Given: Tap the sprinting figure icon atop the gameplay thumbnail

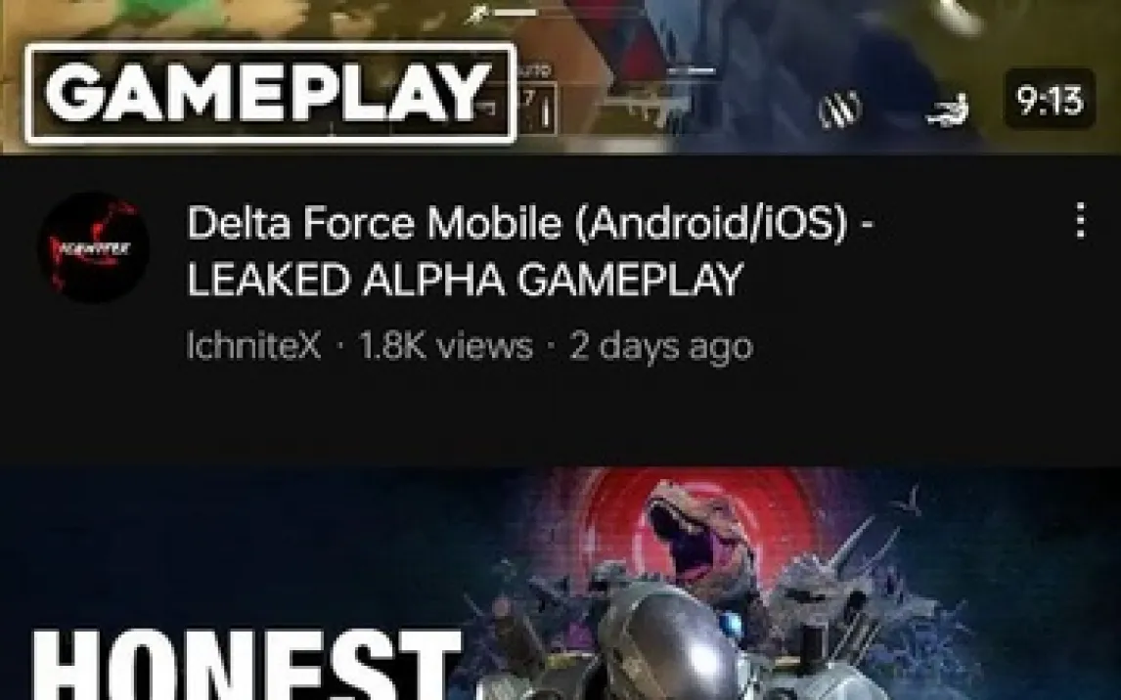Looking at the screenshot, I should [476, 14].
